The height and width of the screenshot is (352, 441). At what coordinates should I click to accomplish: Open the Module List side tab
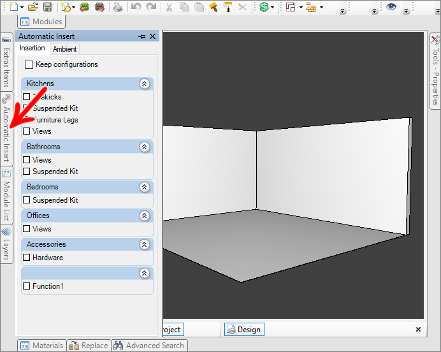[x=6, y=195]
